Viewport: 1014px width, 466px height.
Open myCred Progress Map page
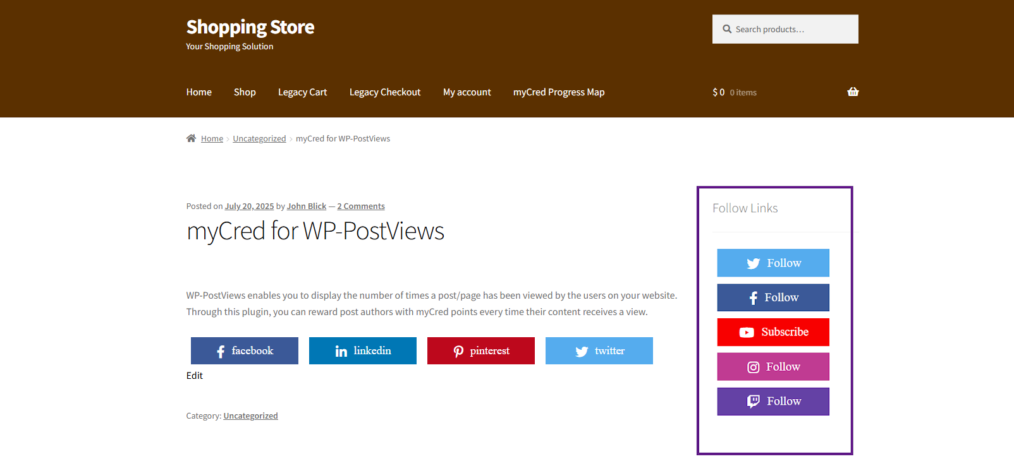559,92
